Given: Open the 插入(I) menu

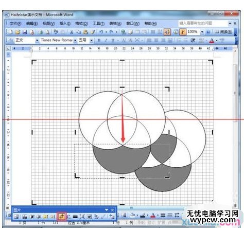Looking at the screenshot, I should click(65, 24).
